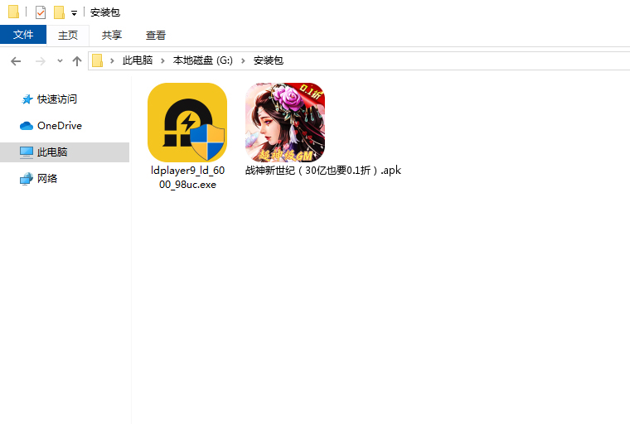Expand chevron after 此电脑 breadcrumb

click(162, 60)
